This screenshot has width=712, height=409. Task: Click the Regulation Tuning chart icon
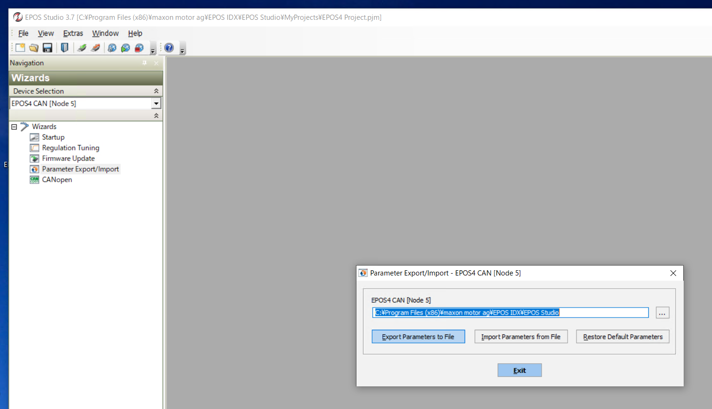click(34, 148)
